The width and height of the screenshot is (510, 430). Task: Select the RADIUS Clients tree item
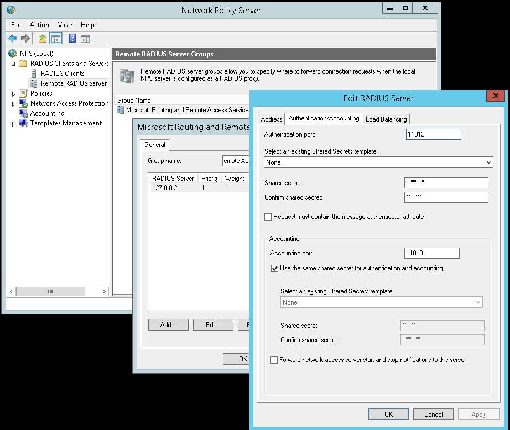pos(63,74)
